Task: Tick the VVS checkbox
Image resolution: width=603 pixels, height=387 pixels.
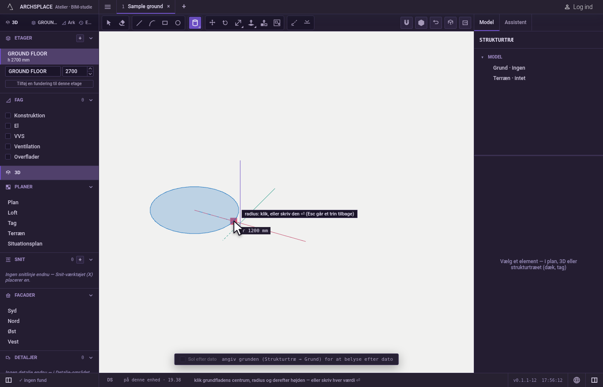Action: (8, 136)
